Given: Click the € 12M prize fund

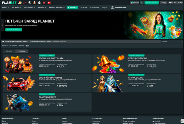Looking at the screenshot, I should [x=150, y=86].
